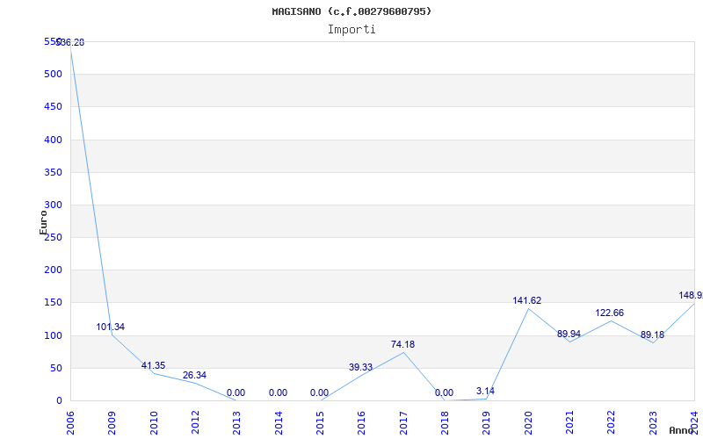
Task: Click the 39.33 data label
Action: (360, 367)
